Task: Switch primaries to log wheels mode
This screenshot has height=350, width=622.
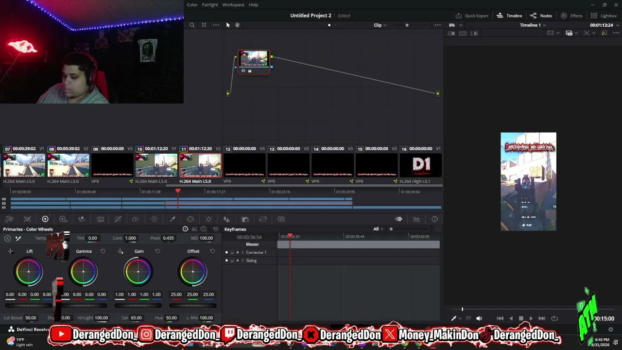Action: [x=204, y=229]
